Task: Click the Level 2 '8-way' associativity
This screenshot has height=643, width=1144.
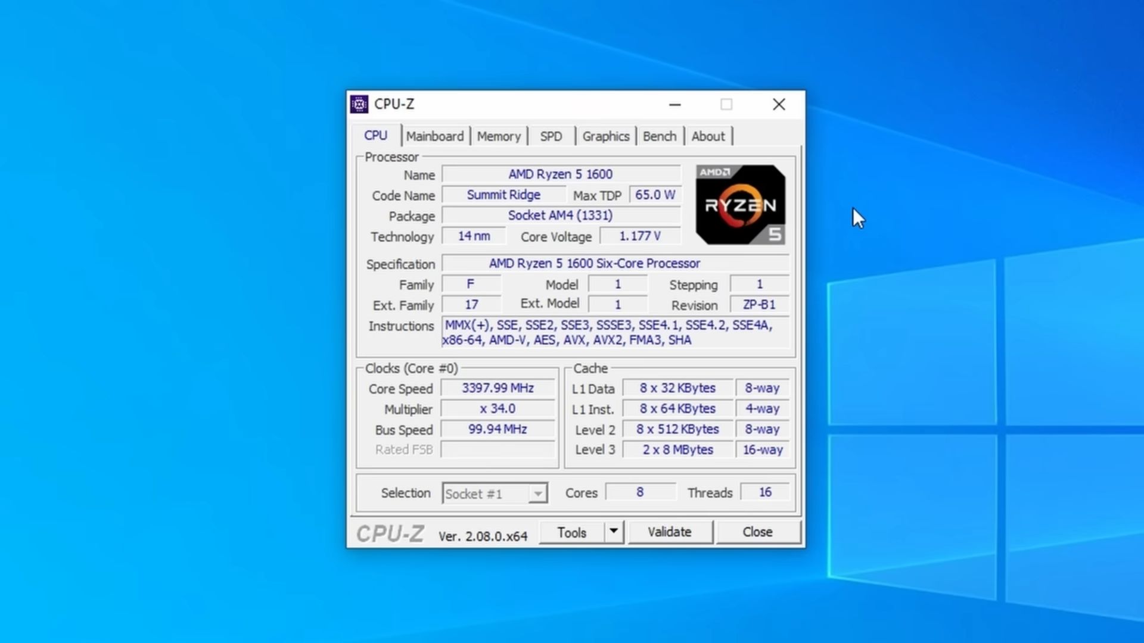Action: (x=763, y=429)
